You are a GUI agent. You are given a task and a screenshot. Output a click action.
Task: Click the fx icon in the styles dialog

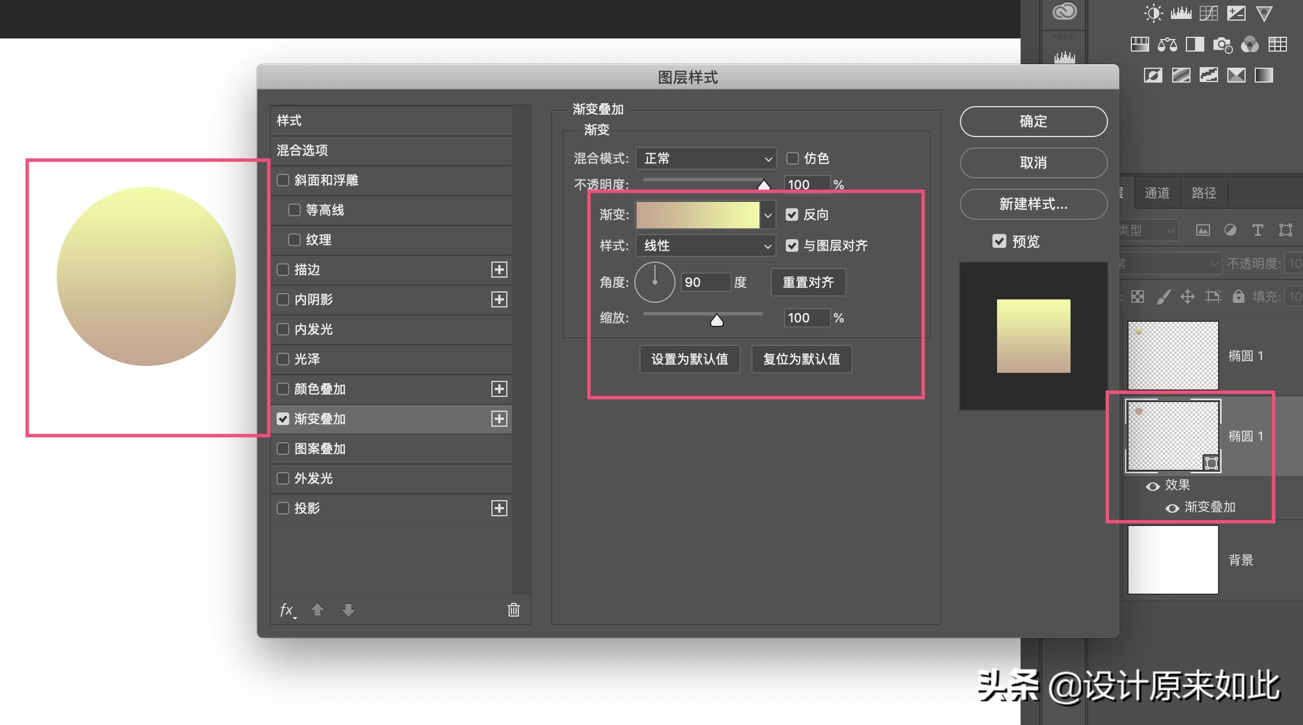[286, 610]
